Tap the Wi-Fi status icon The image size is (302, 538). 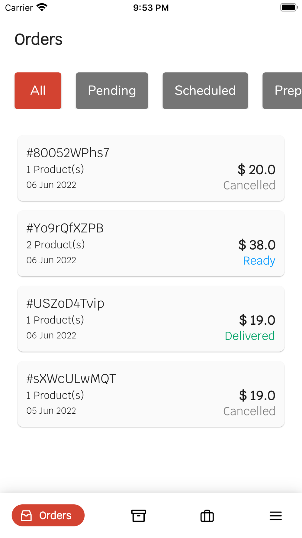pyautogui.click(x=42, y=7)
